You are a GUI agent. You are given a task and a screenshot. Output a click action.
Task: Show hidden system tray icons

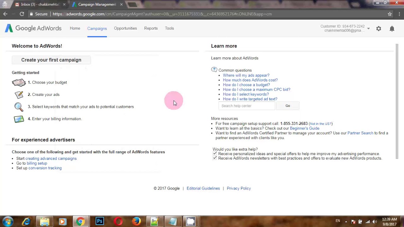[346, 222]
